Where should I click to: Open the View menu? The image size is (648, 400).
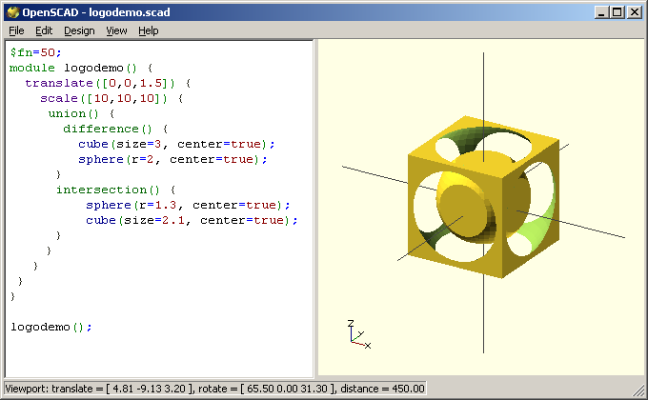pyautogui.click(x=116, y=30)
